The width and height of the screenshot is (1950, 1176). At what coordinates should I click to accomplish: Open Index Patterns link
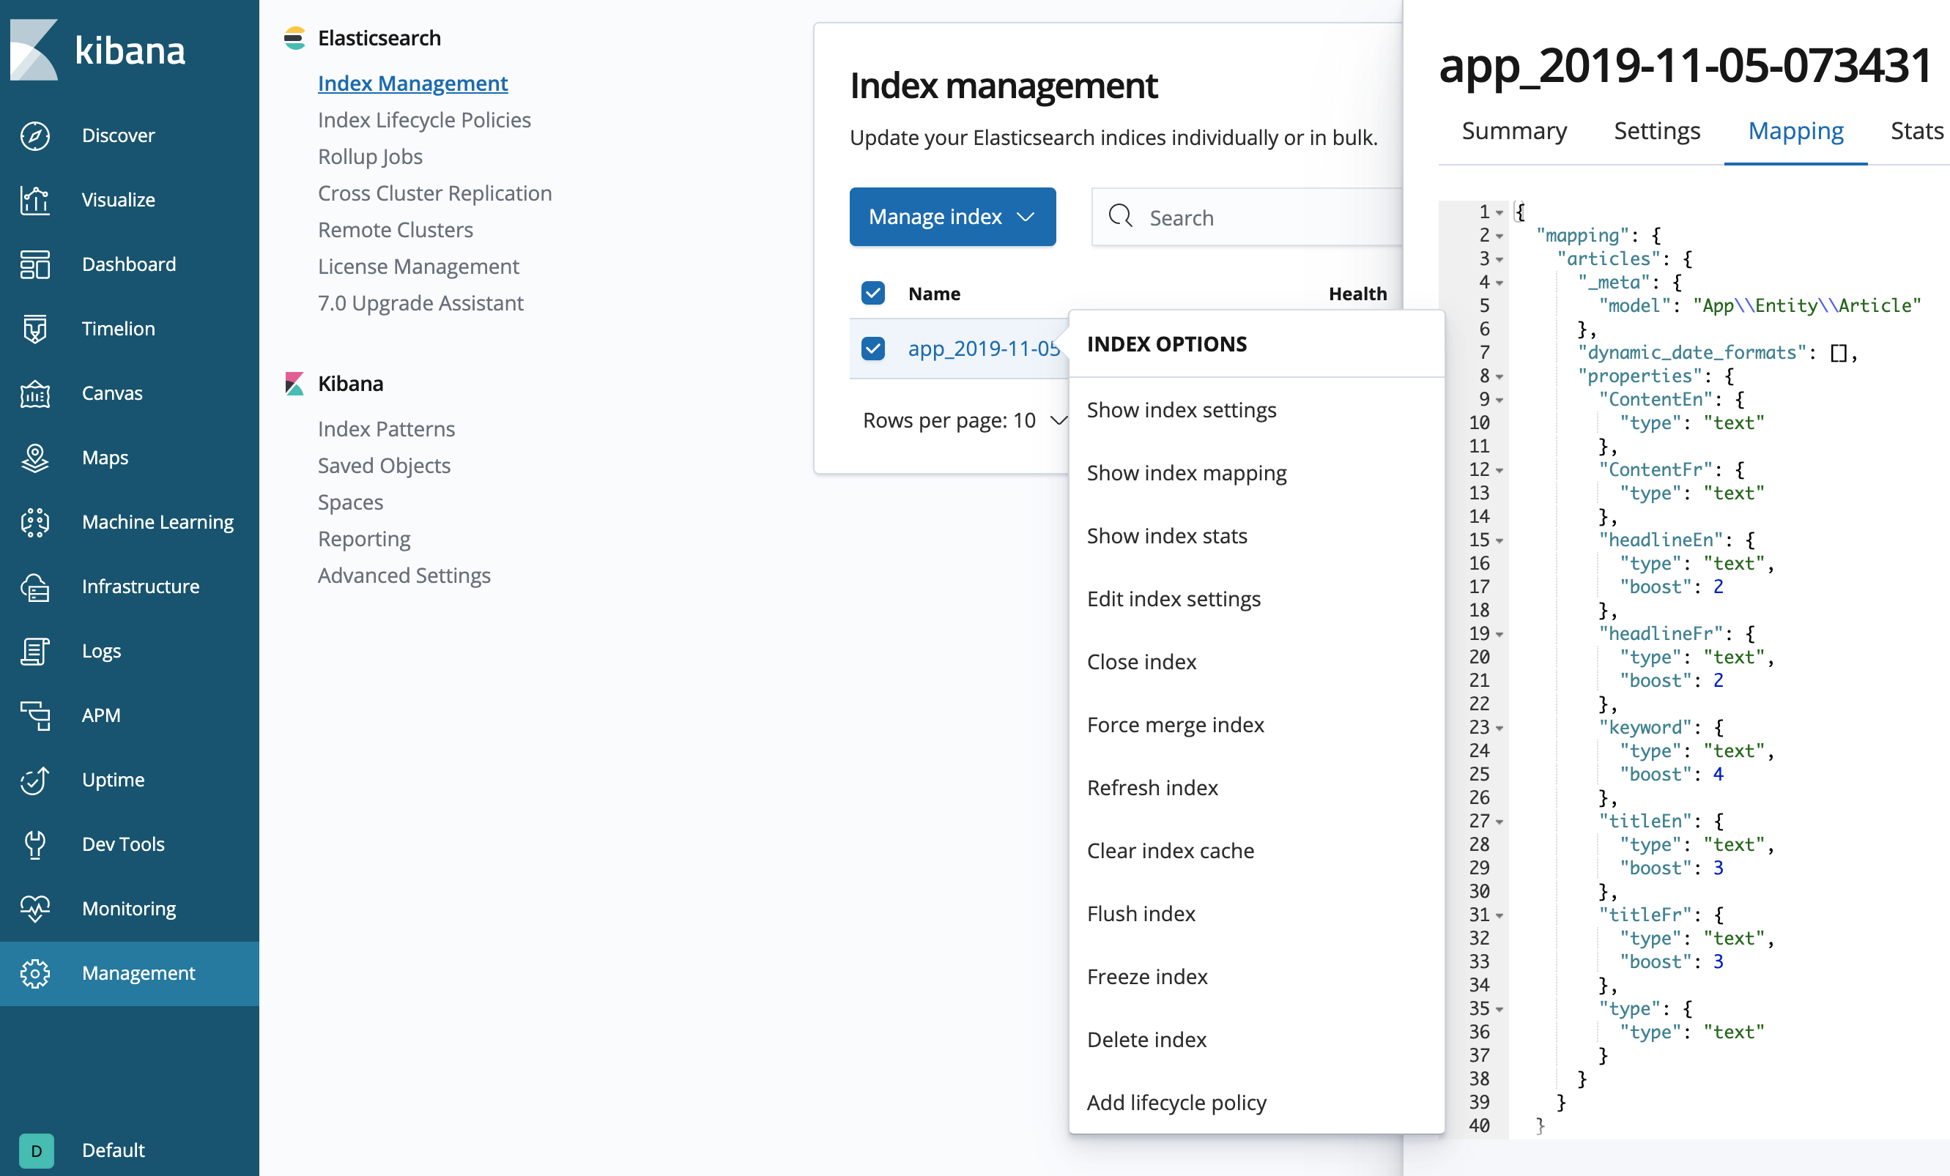386,428
